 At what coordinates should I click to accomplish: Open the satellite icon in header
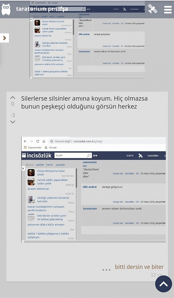(153, 9)
